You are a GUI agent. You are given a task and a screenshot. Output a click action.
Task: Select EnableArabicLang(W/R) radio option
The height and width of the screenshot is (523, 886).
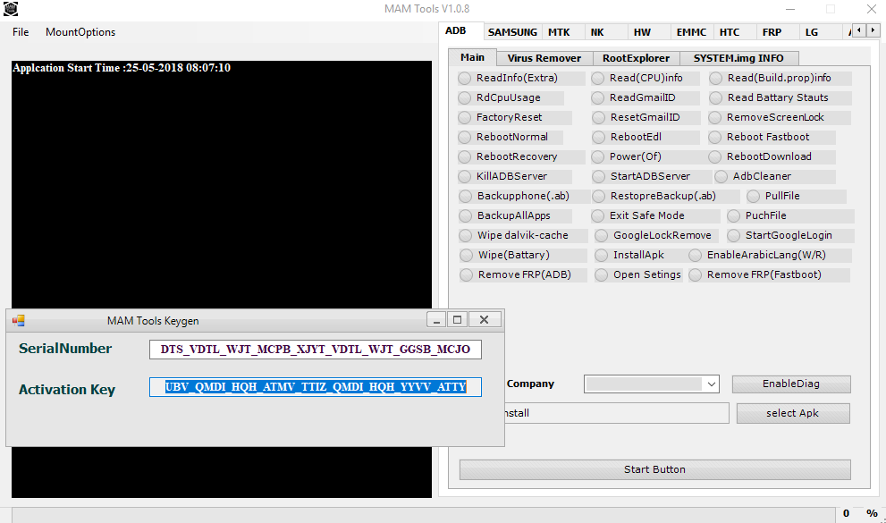[x=696, y=256]
